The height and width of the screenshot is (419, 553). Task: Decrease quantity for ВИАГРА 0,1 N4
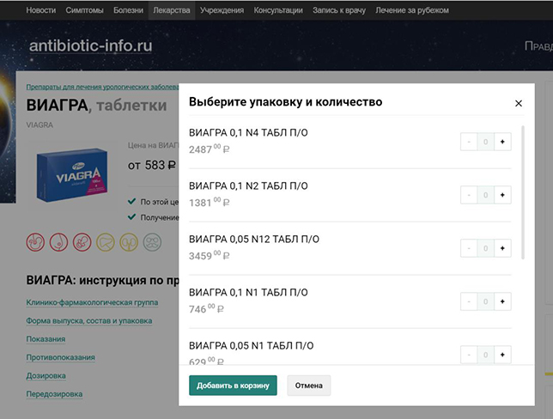tap(469, 142)
